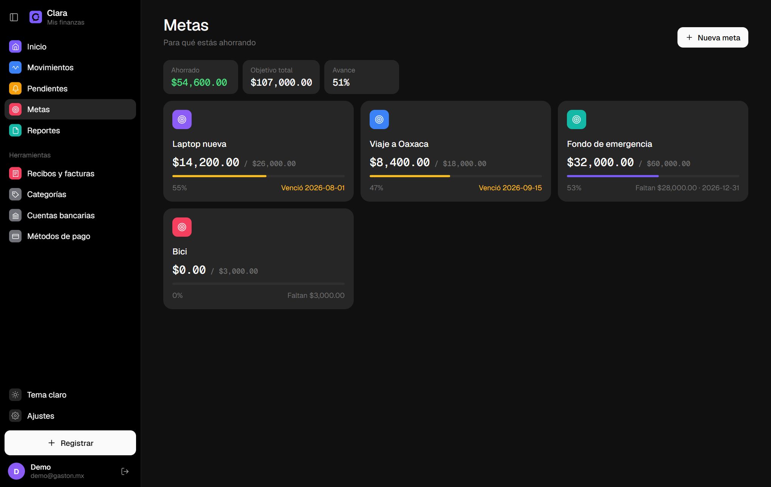Click the Viaje a Oaxaca card title
Image resolution: width=771 pixels, height=487 pixels.
(x=399, y=144)
